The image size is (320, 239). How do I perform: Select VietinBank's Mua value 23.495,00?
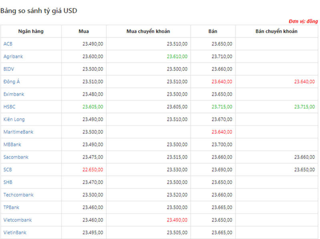tap(93, 233)
